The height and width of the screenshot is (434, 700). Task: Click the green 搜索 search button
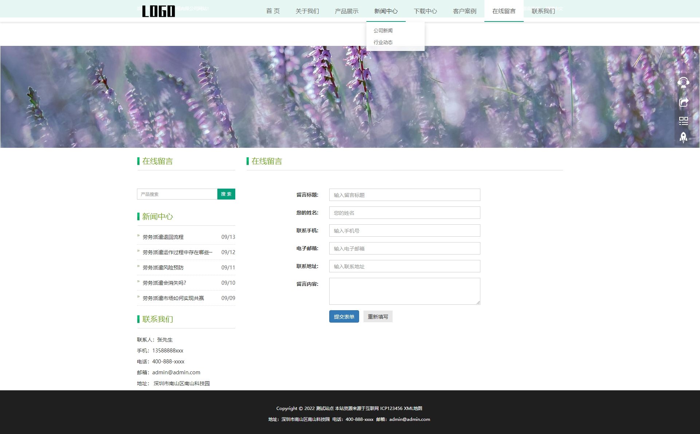click(226, 194)
